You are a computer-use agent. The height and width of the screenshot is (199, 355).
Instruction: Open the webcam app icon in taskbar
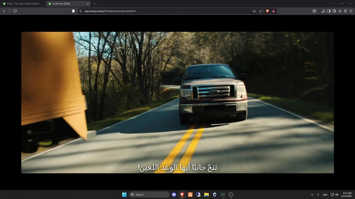pyautogui.click(x=215, y=195)
